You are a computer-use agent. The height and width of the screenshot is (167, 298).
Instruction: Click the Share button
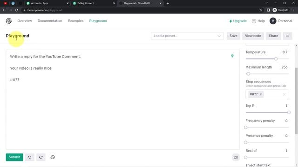pyautogui.click(x=273, y=36)
